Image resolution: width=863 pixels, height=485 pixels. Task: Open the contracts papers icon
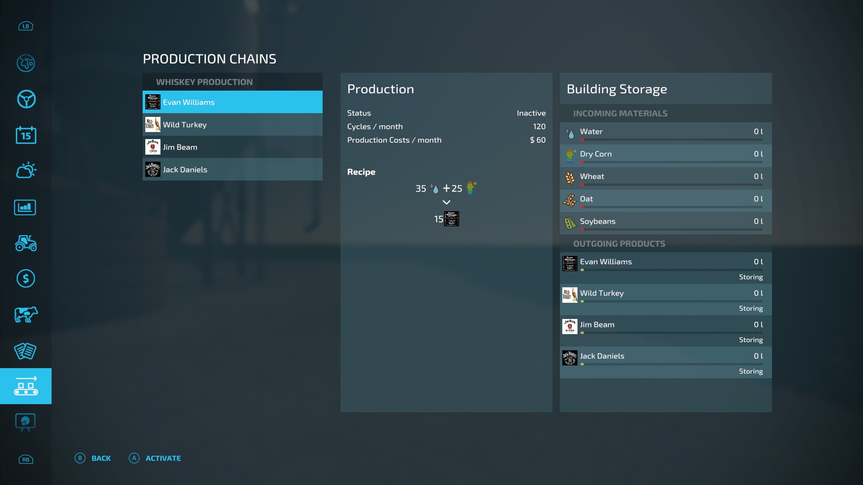(x=25, y=351)
